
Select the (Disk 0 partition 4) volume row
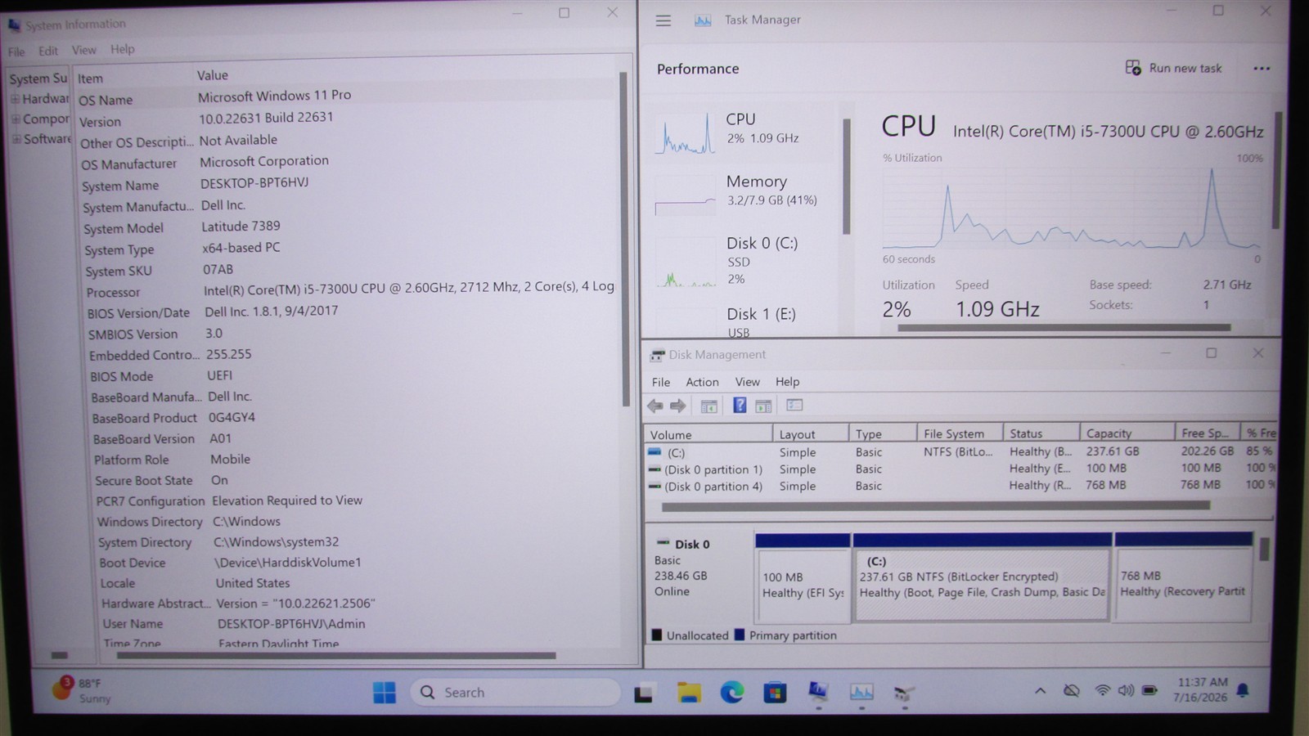pyautogui.click(x=960, y=486)
